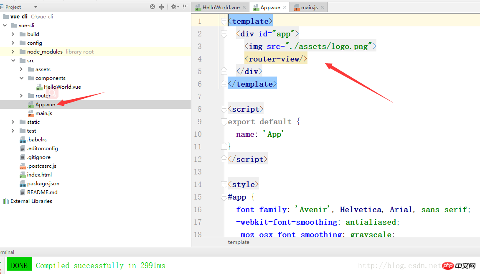
Task: Click the HelloWorld.vue file icon in tree
Action: pos(39,87)
